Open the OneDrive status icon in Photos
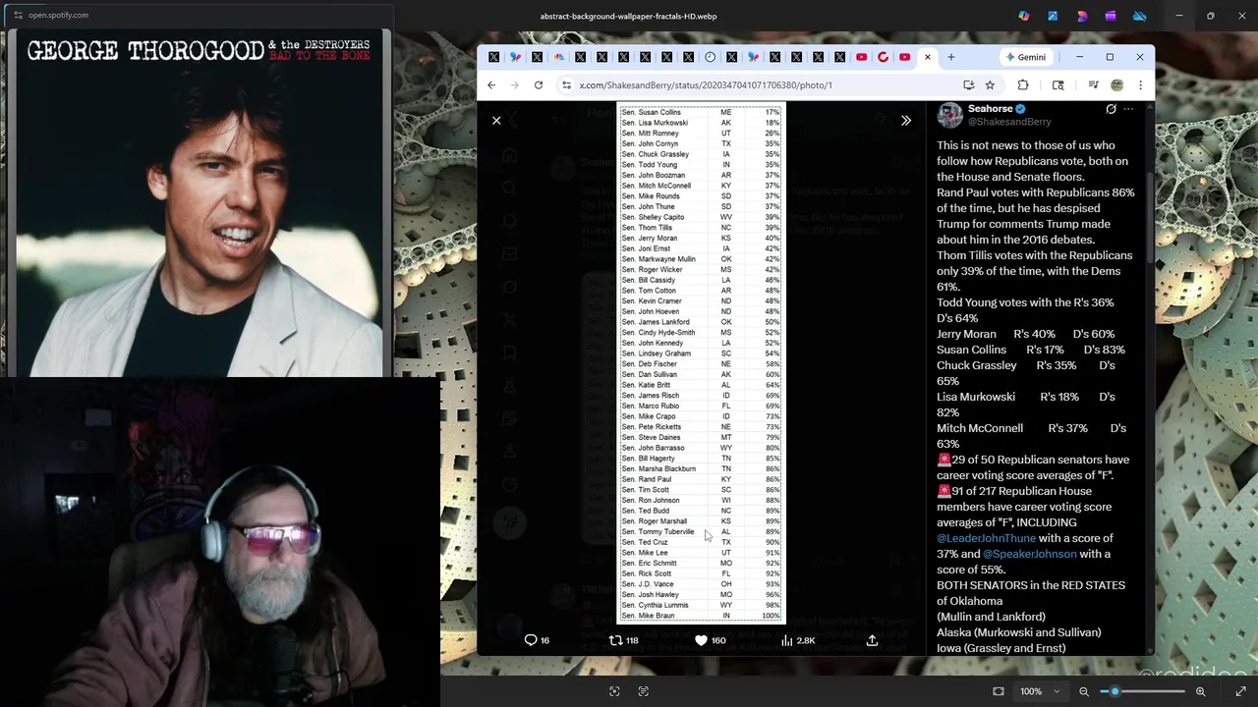Viewport: 1258px width, 707px height. point(1140,16)
